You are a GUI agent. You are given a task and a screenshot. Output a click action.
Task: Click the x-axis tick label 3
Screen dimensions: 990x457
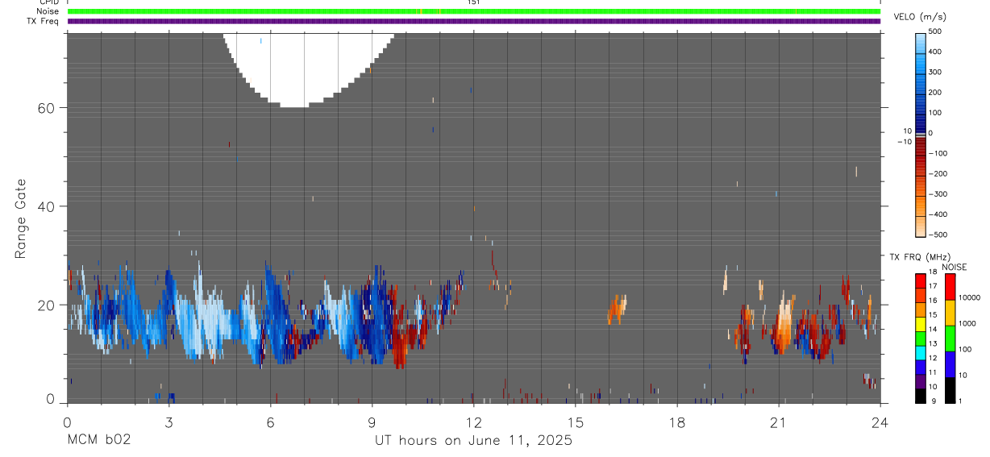pos(168,422)
